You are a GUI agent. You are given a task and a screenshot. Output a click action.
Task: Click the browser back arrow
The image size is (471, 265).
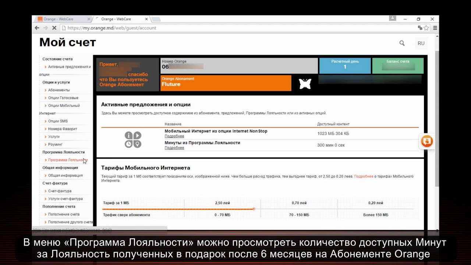tap(37, 28)
